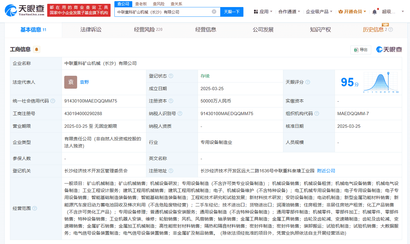Clear the search box via the × icon

click(x=214, y=12)
